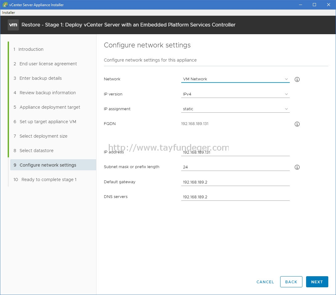Go to step 8 Select datastore
Image resolution: width=336 pixels, height=295 pixels.
34,151
